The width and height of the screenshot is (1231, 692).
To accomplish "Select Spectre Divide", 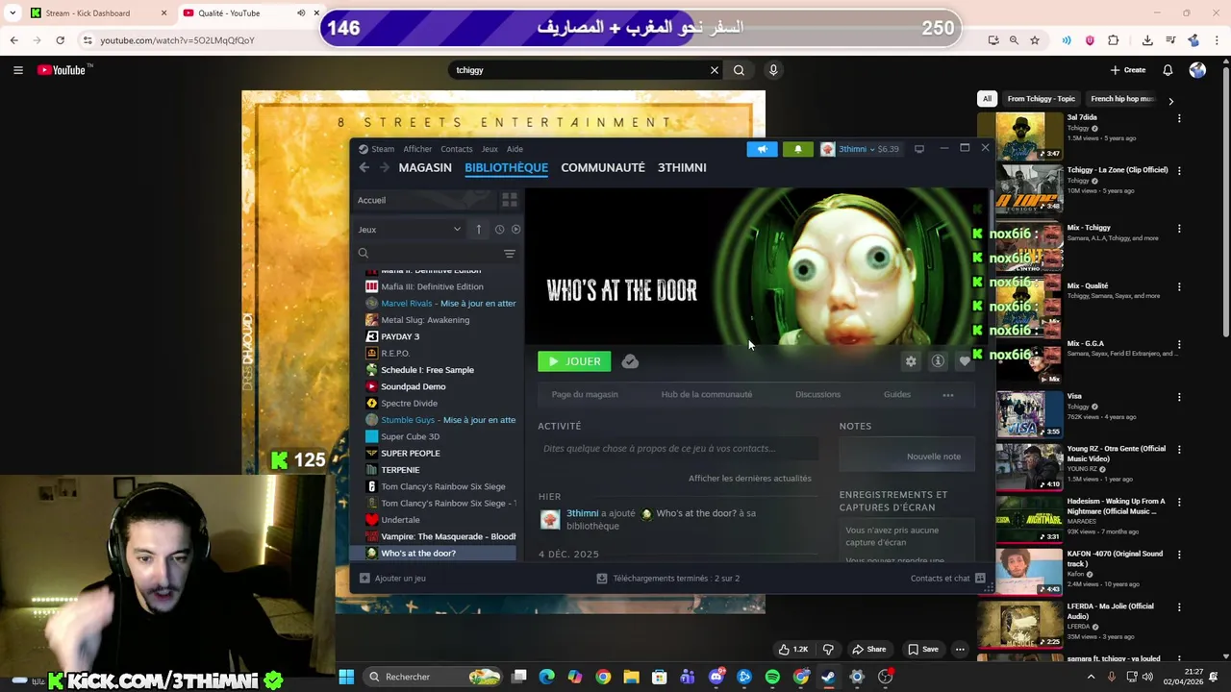I will pyautogui.click(x=409, y=404).
